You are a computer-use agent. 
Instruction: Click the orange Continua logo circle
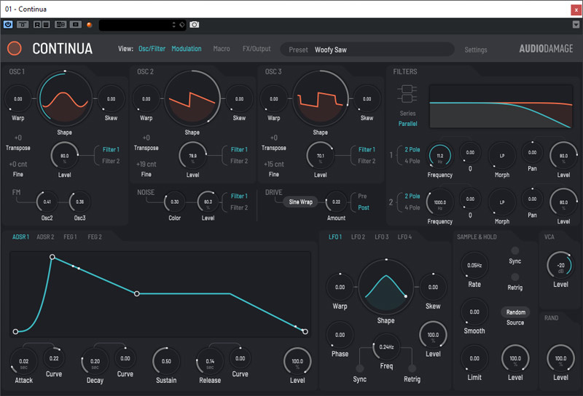tap(15, 49)
